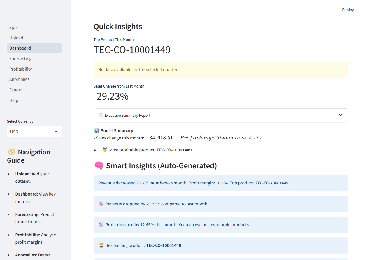This screenshot has width=372, height=260.
Task: Click the chevron on the Executive Summary panel
Action: 340,115
